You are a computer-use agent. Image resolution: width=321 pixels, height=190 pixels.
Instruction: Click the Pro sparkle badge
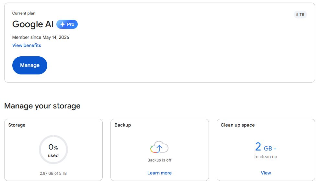tap(67, 24)
